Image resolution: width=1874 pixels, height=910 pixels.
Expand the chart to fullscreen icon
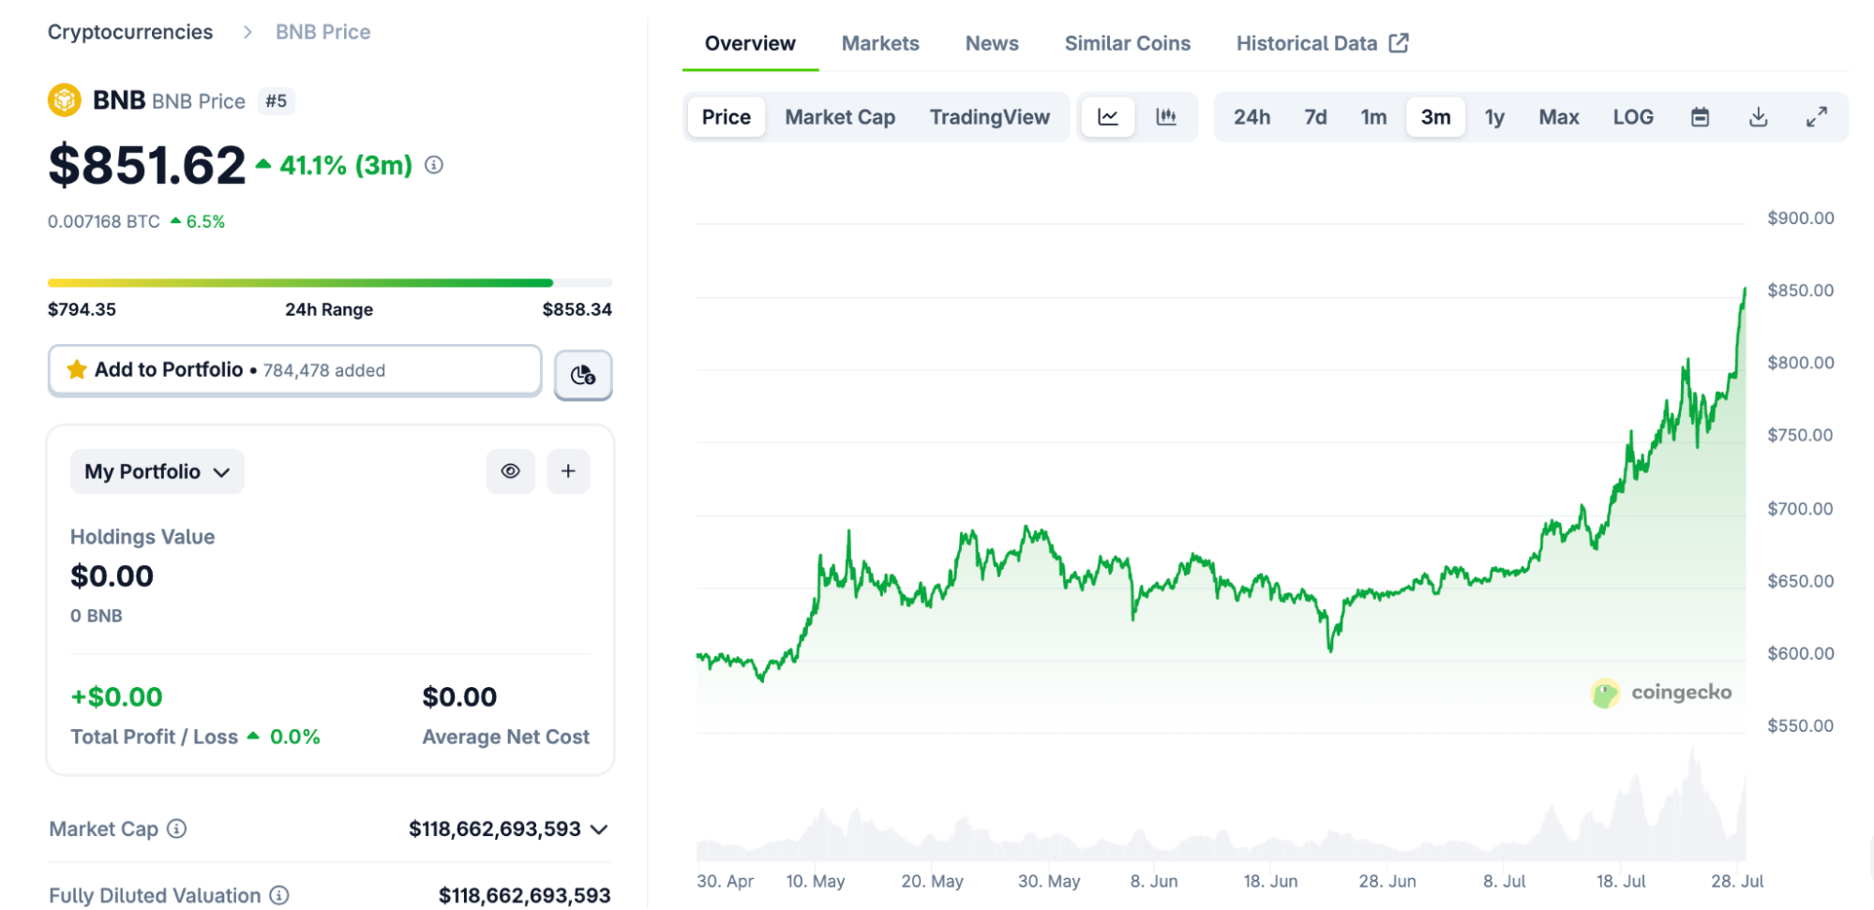[1817, 117]
